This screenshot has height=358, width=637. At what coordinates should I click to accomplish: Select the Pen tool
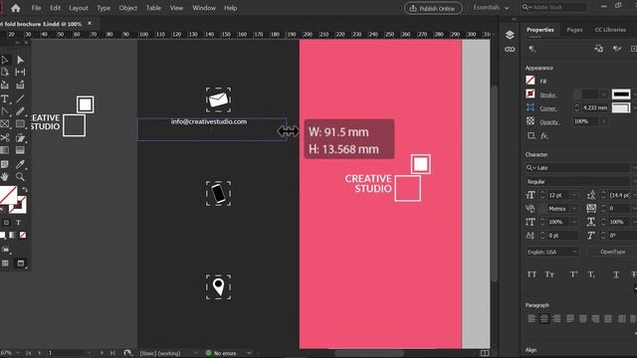5,111
